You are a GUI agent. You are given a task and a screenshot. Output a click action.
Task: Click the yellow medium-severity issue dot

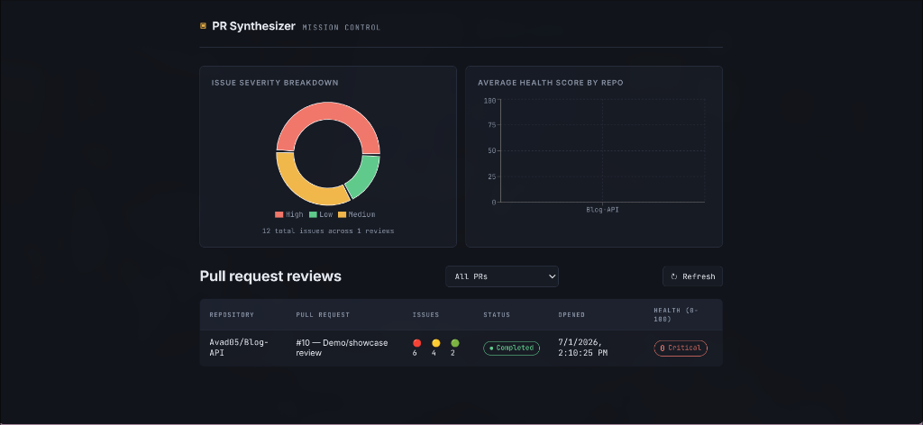(435, 343)
